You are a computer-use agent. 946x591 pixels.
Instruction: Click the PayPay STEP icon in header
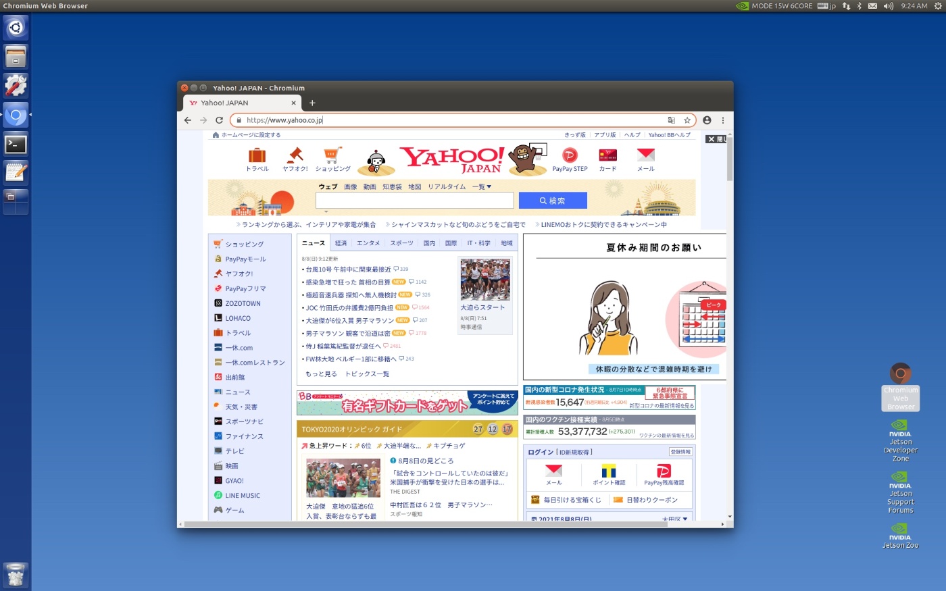pos(570,155)
